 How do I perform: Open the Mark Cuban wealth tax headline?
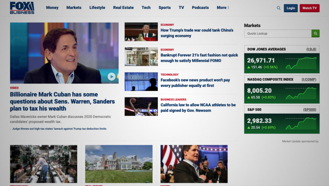(62, 101)
